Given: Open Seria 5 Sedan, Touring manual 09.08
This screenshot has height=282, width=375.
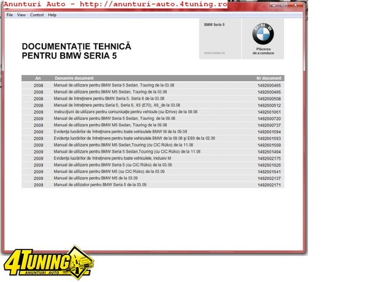Looking at the screenshot, I should click(114, 119).
